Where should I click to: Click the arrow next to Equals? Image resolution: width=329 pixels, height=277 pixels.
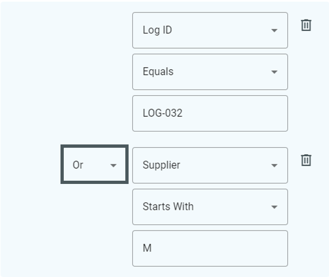tap(274, 72)
